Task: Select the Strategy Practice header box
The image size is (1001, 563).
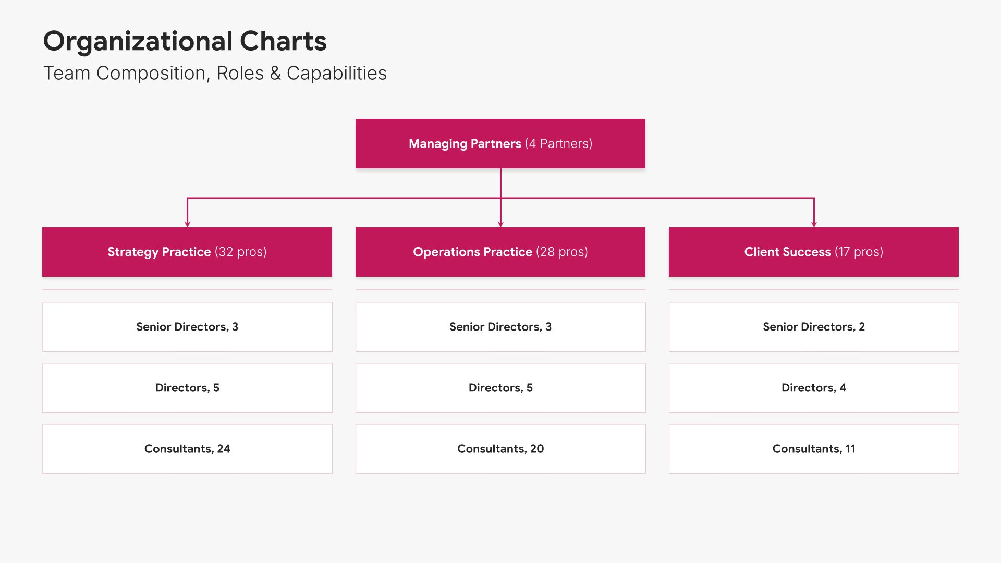Action: tap(187, 252)
